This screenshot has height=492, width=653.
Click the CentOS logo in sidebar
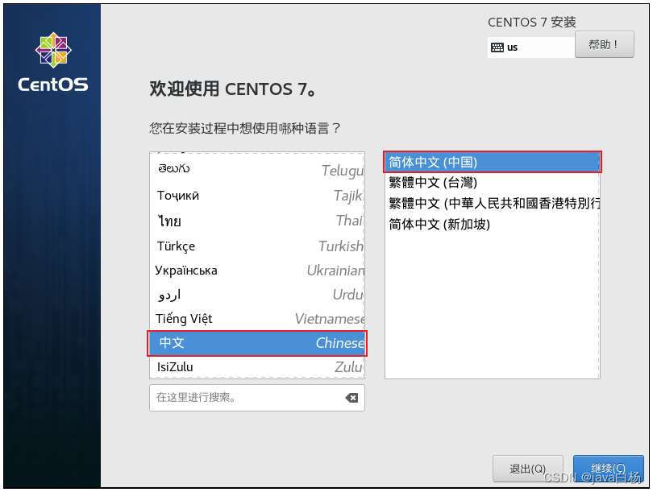click(x=53, y=62)
